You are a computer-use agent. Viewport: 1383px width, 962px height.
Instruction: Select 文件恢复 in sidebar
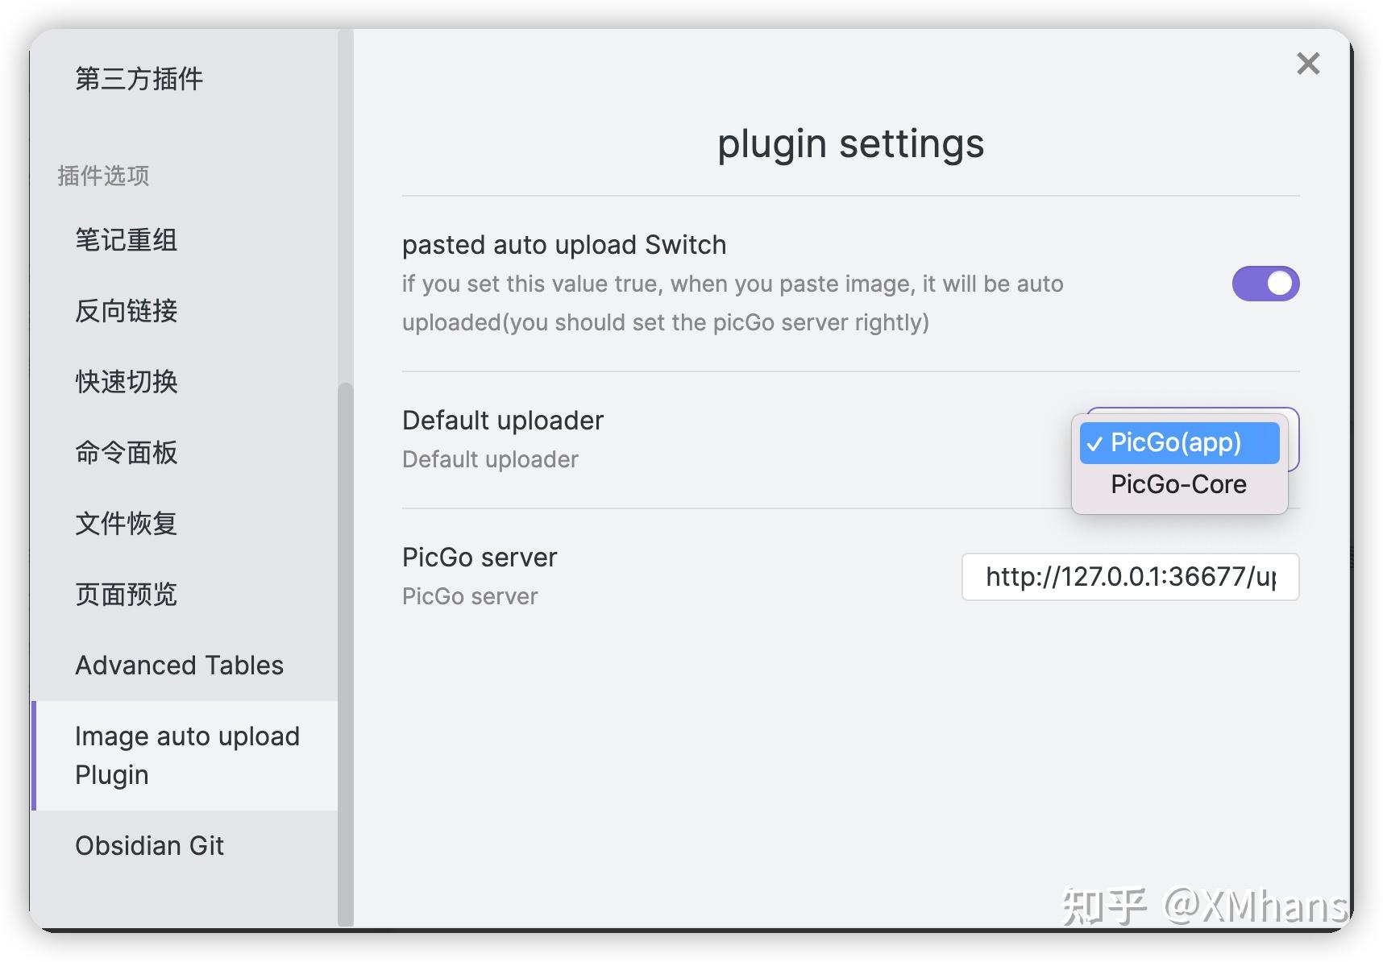coord(127,524)
